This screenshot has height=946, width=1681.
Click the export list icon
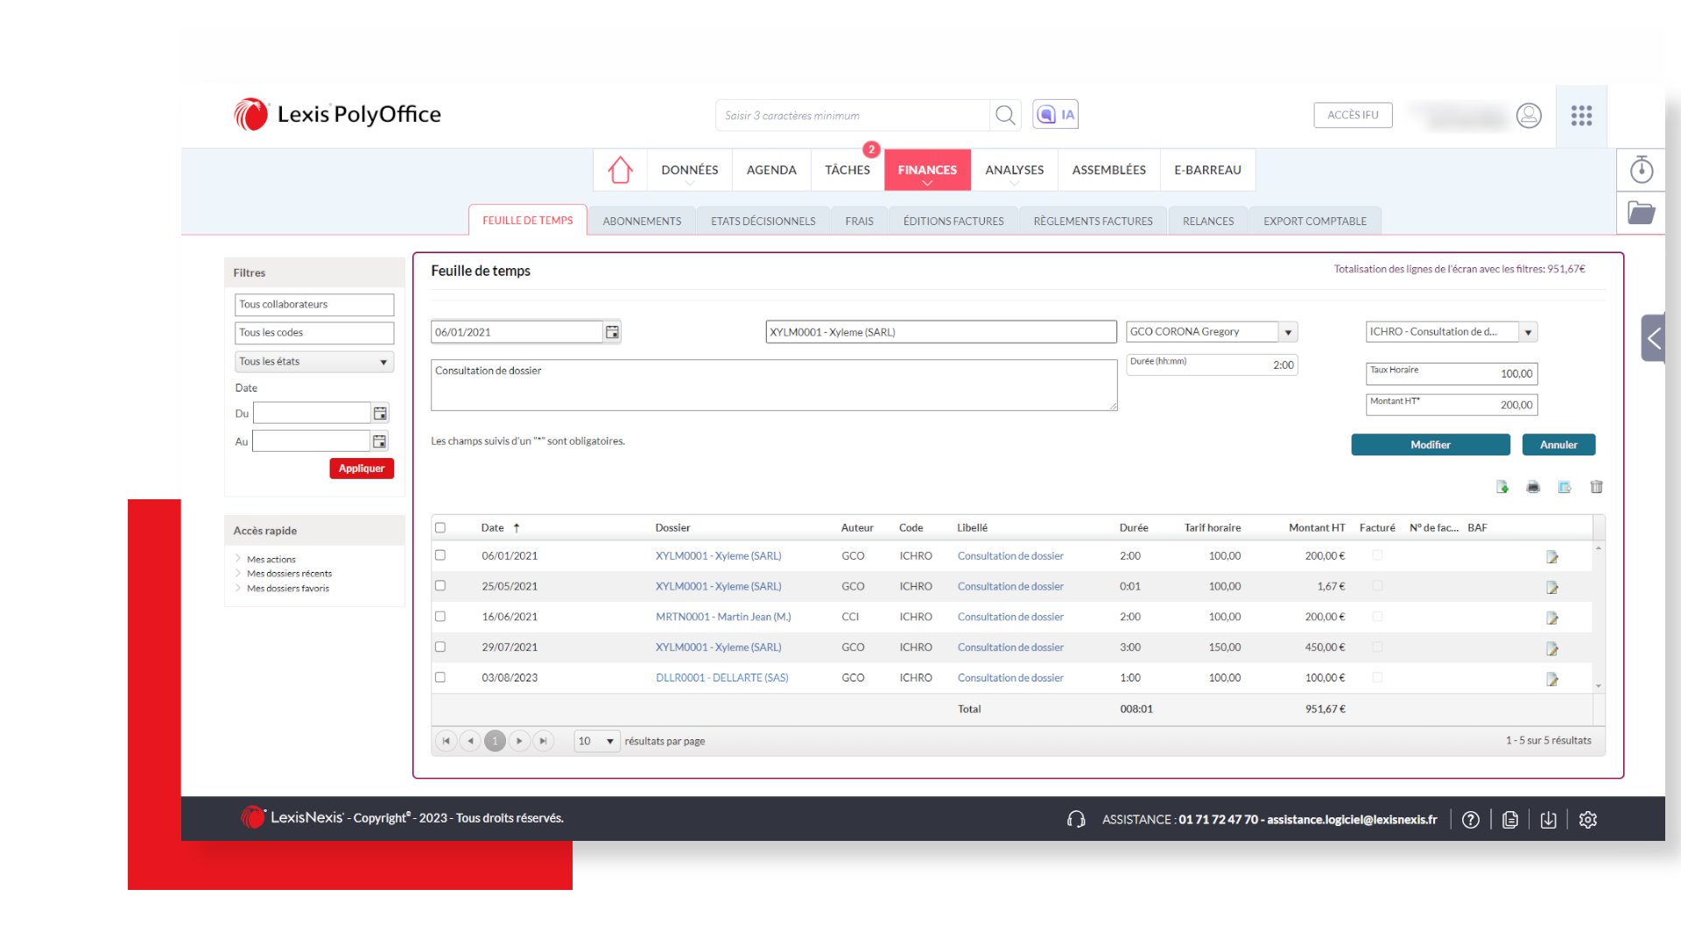(1565, 487)
